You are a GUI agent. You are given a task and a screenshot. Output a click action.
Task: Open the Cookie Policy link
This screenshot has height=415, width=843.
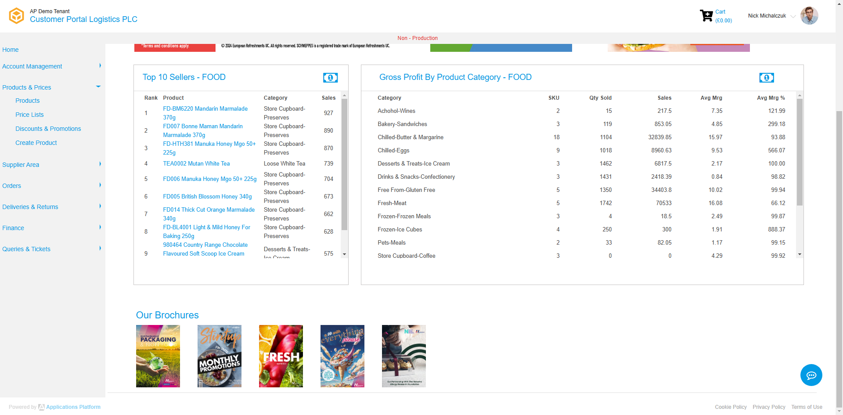[x=731, y=407]
